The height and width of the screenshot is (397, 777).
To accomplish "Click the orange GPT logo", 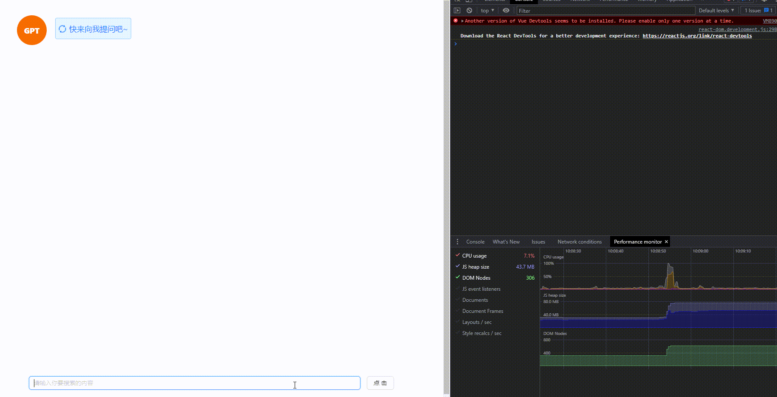I will coord(31,30).
